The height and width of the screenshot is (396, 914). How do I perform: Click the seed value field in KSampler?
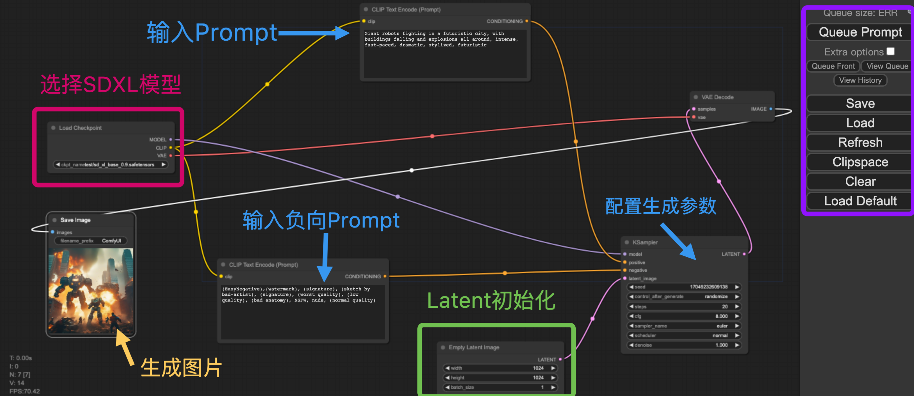[x=684, y=287]
